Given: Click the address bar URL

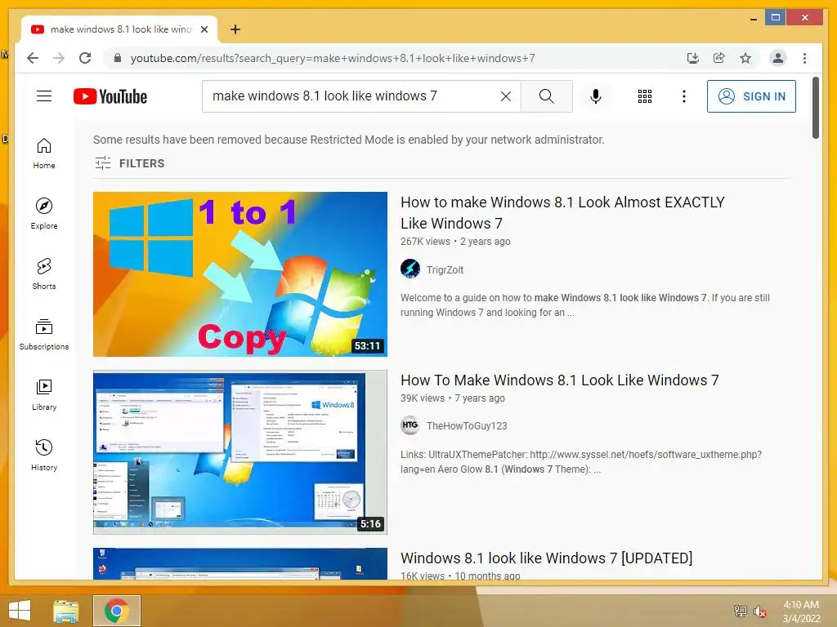Looking at the screenshot, I should click(x=333, y=58).
